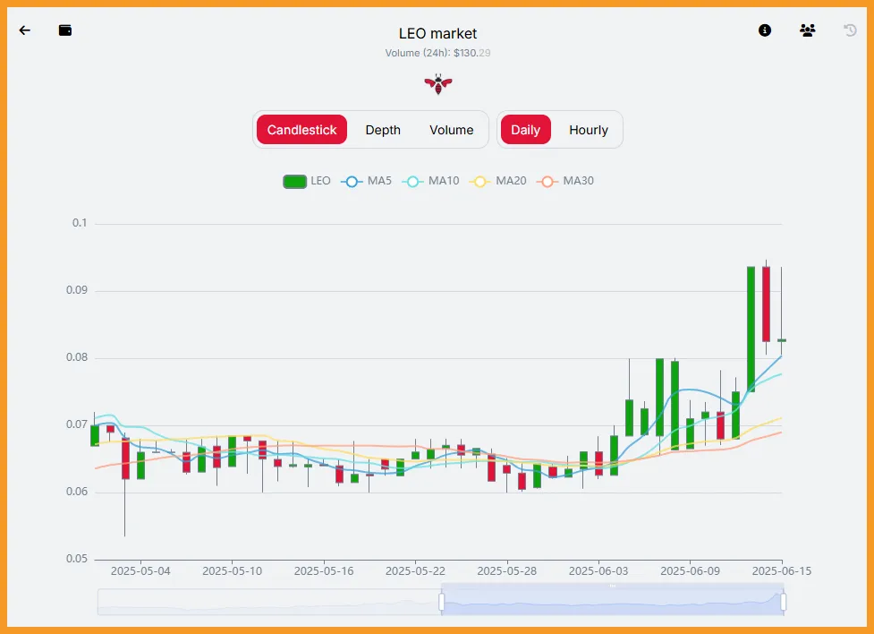This screenshot has height=634, width=874.
Task: Click the 0.09 price axis label
Action: pyautogui.click(x=77, y=290)
